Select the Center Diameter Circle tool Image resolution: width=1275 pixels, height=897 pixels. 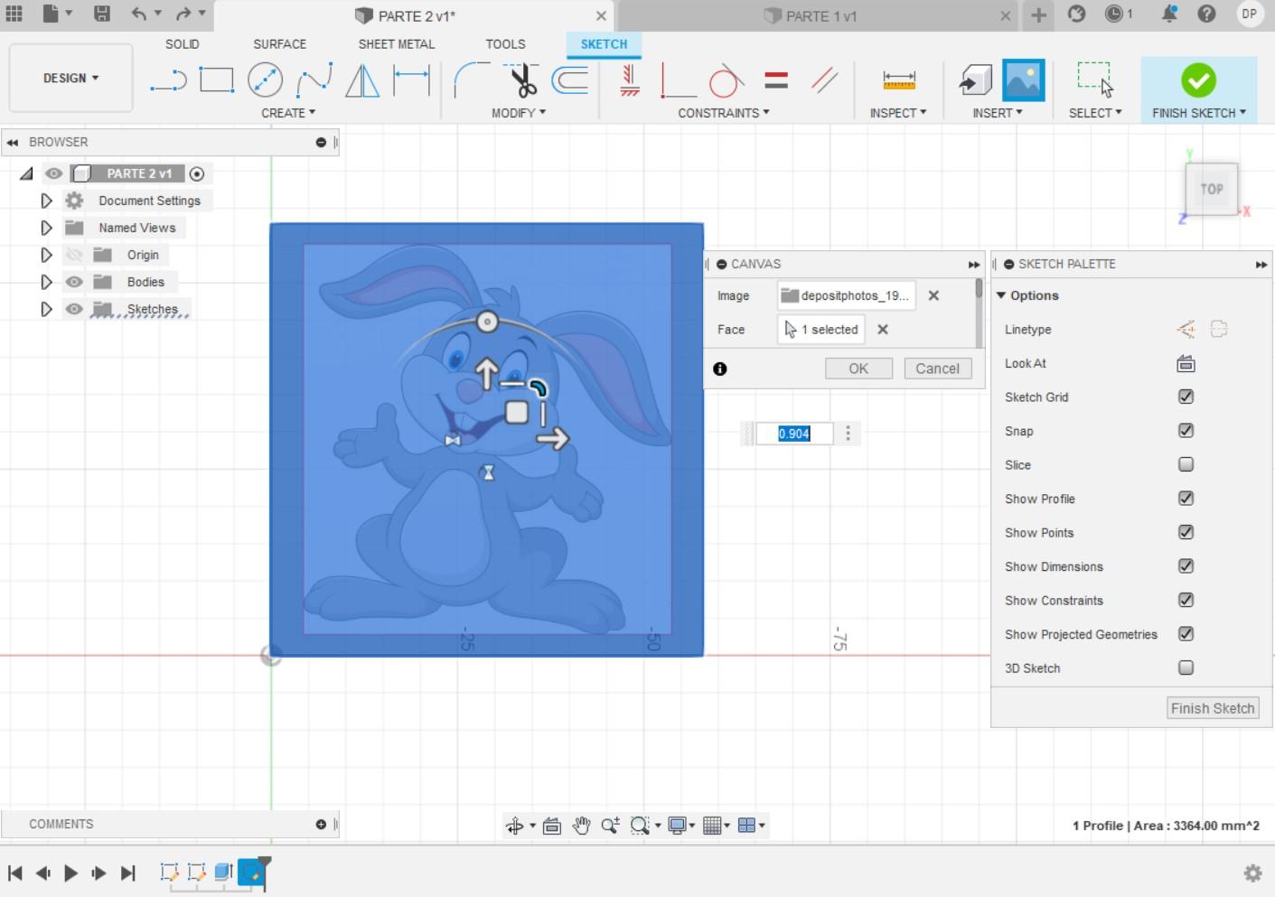(265, 80)
